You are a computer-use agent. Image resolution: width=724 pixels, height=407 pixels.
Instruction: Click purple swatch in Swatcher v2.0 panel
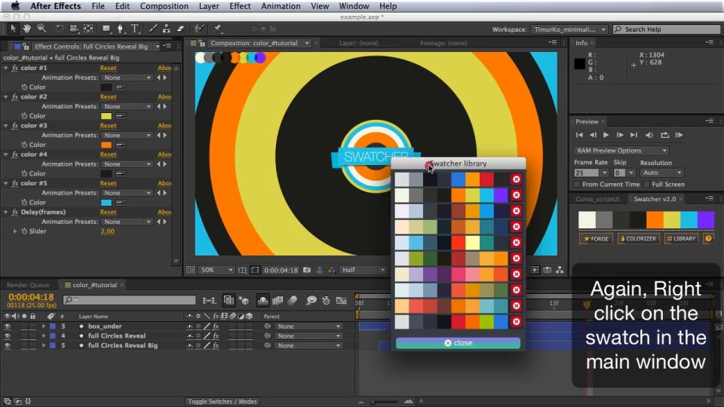click(706, 220)
